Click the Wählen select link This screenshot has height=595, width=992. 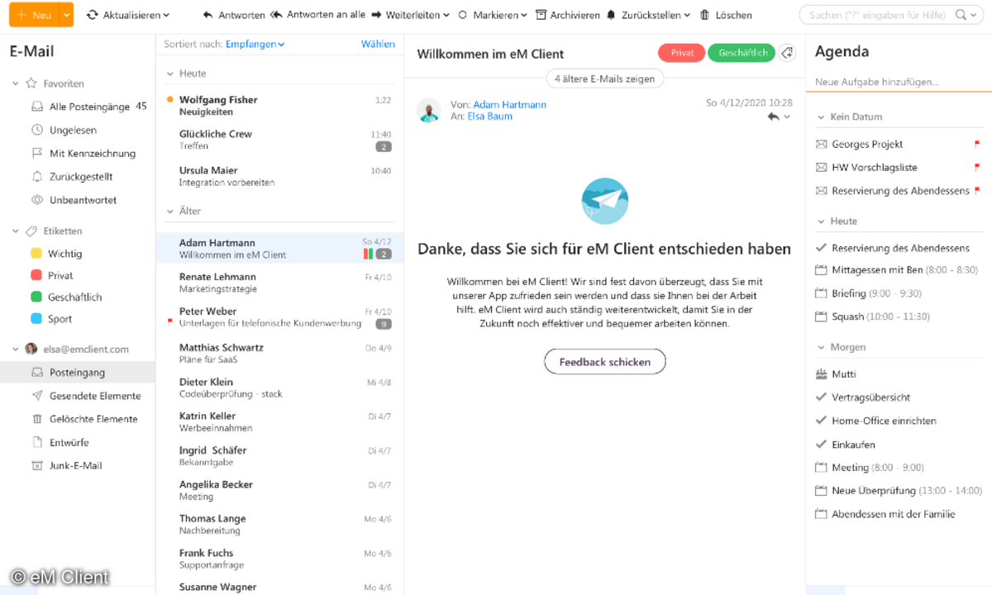[x=378, y=45]
